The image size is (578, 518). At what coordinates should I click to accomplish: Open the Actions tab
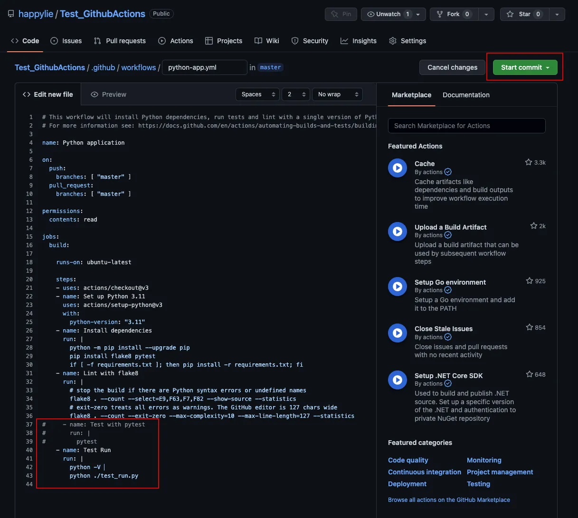tap(176, 41)
